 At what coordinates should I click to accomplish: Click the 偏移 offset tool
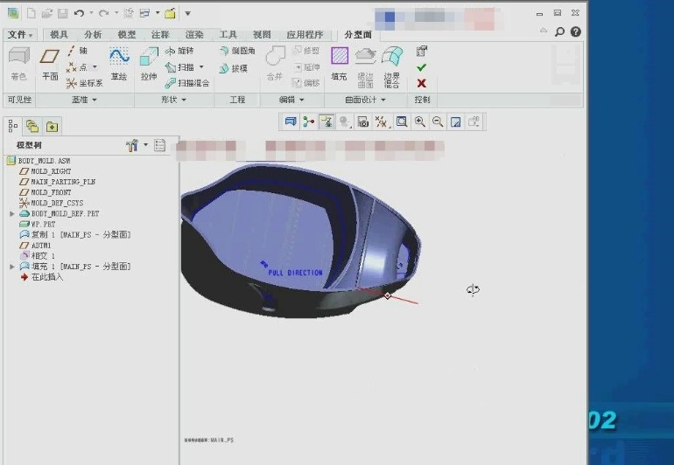(x=306, y=83)
